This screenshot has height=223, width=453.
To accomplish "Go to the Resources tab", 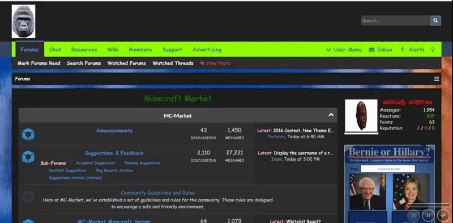I will pos(84,49).
